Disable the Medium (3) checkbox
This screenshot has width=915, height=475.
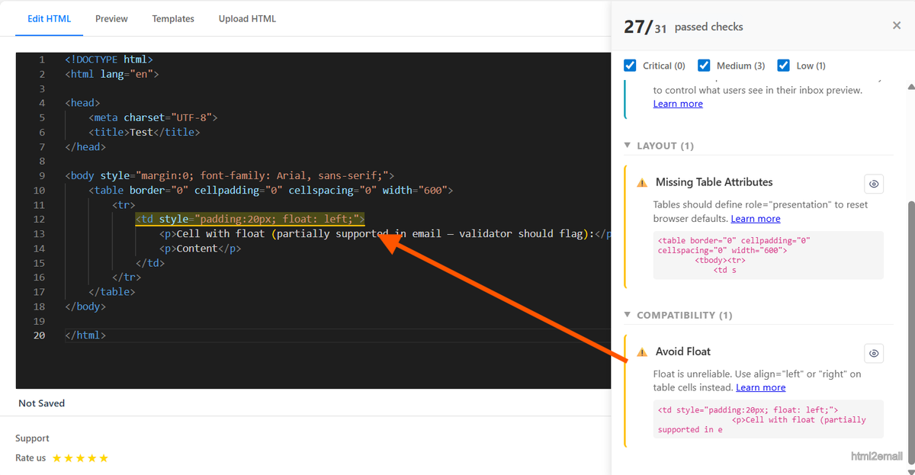tap(703, 65)
